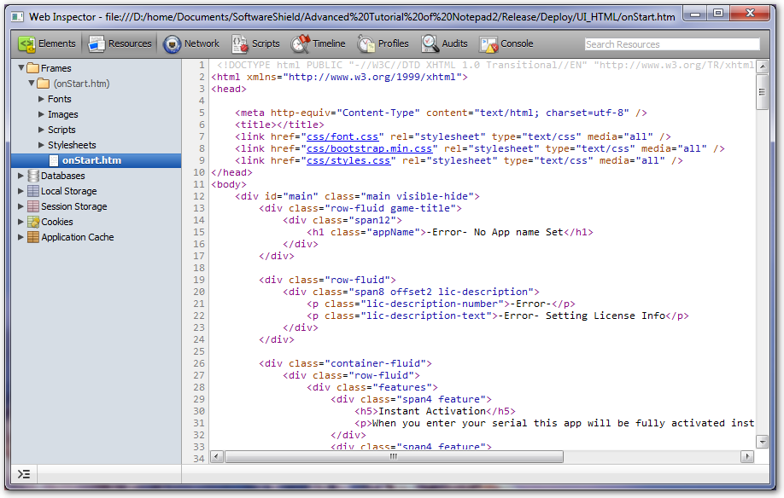Click the Session Storage table icon
The image size is (784, 498).
tap(33, 206)
